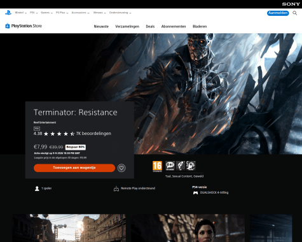The width and height of the screenshot is (302, 242).
Task: Open the dark blue partially visible screenshot thumbnail
Action: (x=271, y=228)
